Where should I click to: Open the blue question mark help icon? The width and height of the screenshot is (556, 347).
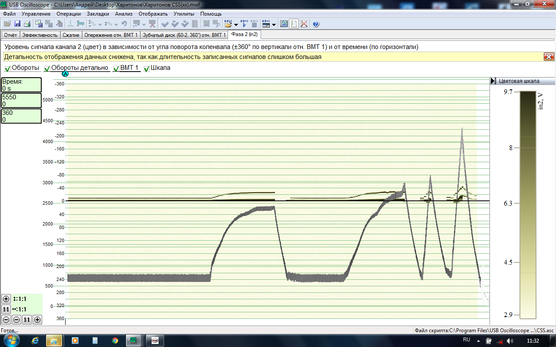(x=316, y=24)
